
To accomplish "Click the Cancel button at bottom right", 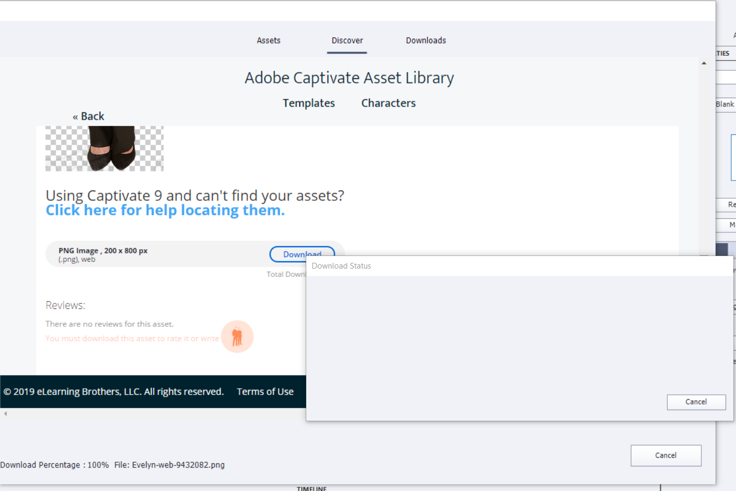I will point(666,455).
